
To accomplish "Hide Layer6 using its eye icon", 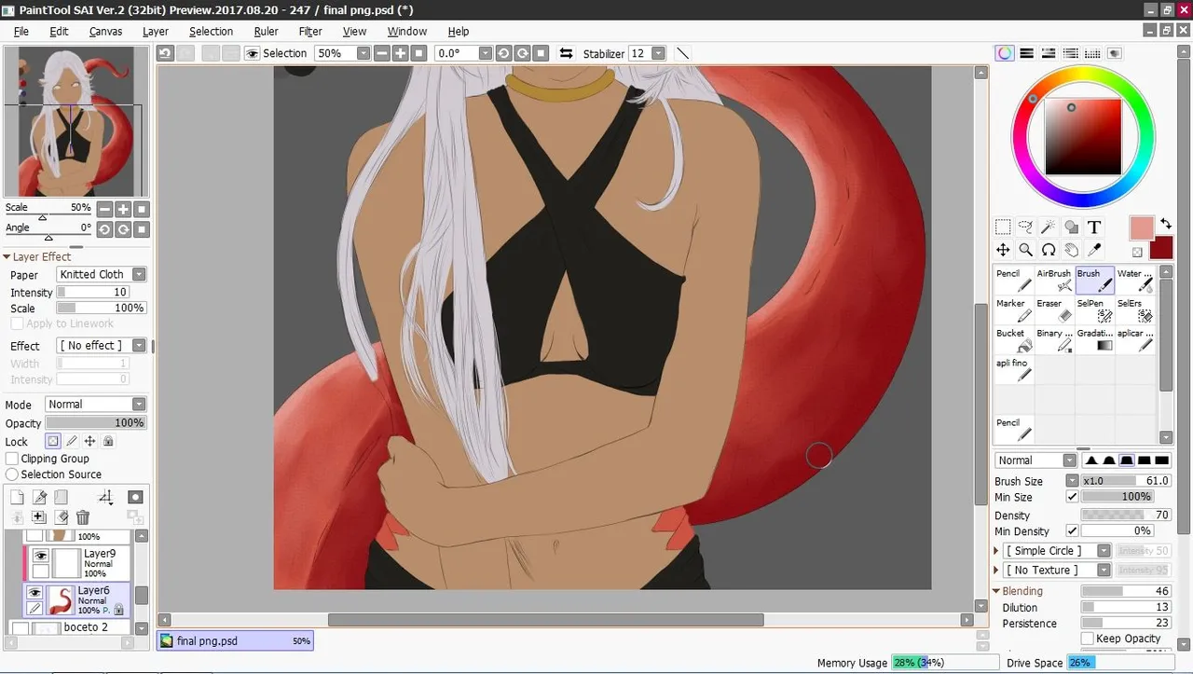I will (34, 593).
